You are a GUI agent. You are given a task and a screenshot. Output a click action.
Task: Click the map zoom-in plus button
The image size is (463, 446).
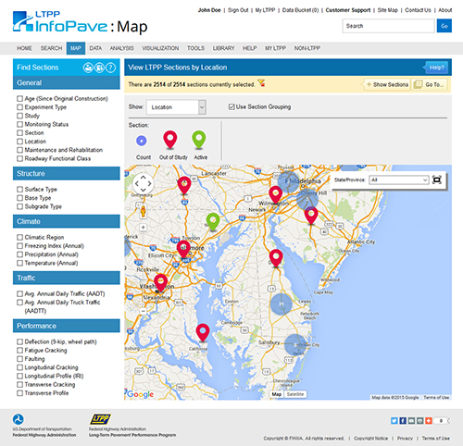pyautogui.click(x=143, y=228)
